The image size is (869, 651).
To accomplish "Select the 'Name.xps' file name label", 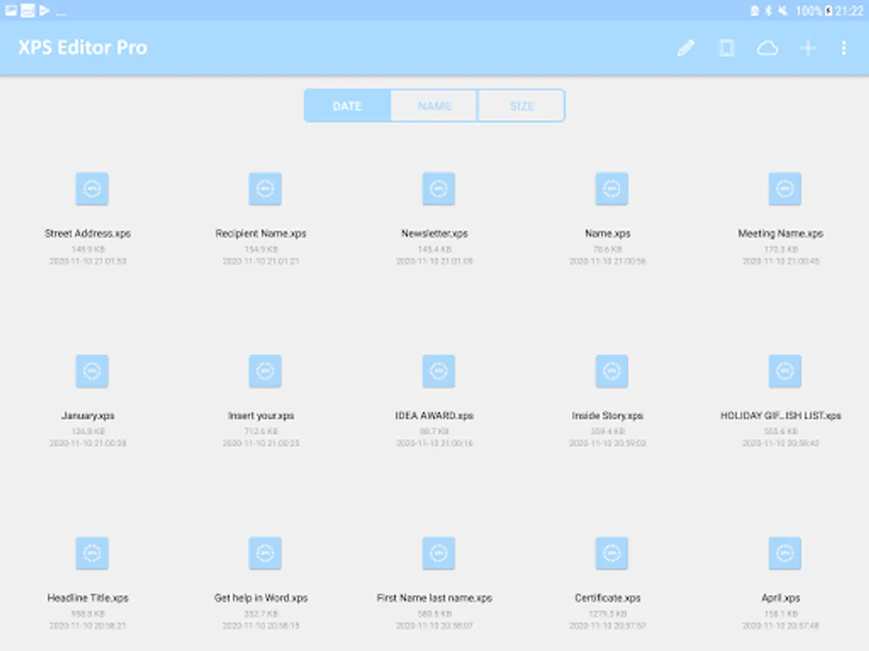I will (x=608, y=234).
